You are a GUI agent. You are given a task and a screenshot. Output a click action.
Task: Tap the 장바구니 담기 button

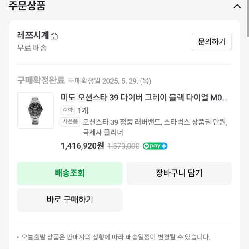[179, 173]
